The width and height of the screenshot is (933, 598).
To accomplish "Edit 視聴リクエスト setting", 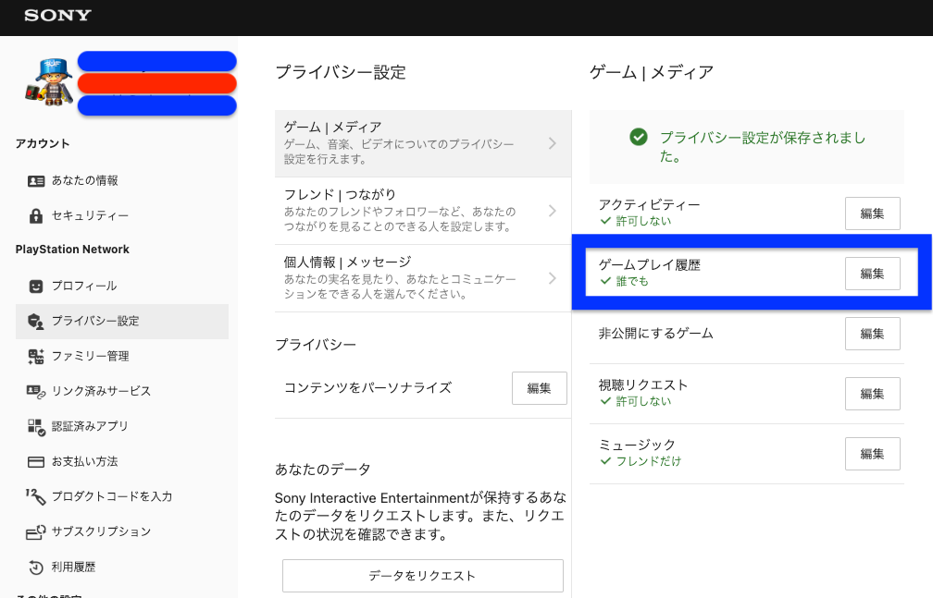I will point(872,394).
